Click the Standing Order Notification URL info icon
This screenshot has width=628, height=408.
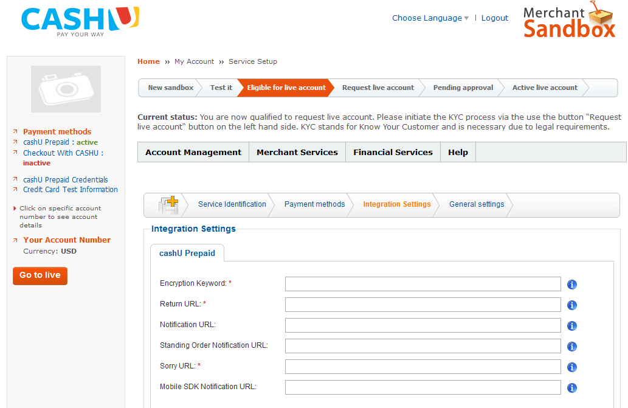click(572, 347)
